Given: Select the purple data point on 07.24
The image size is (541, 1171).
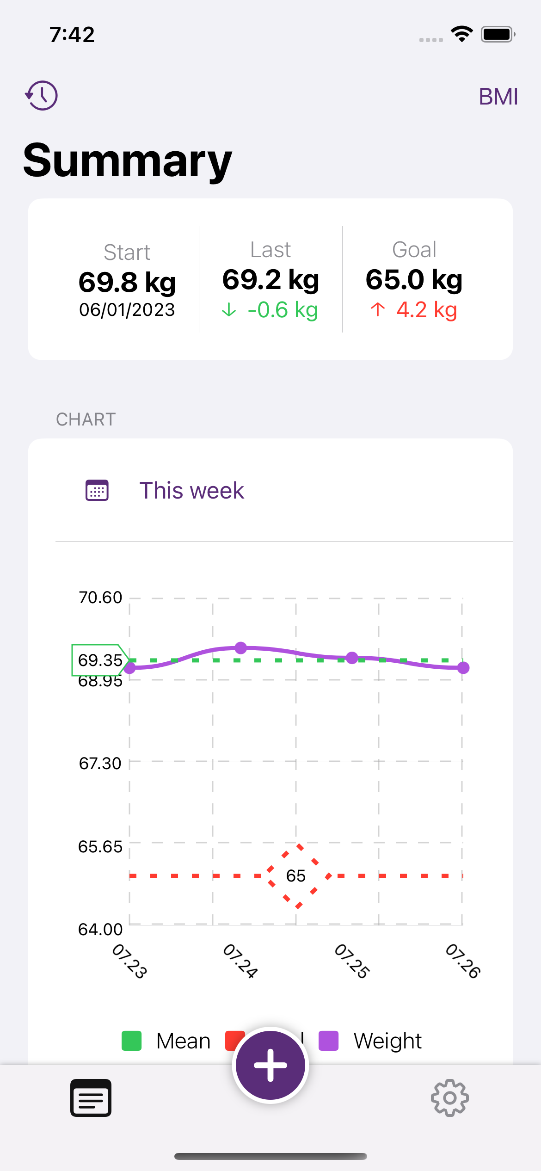Looking at the screenshot, I should [241, 648].
